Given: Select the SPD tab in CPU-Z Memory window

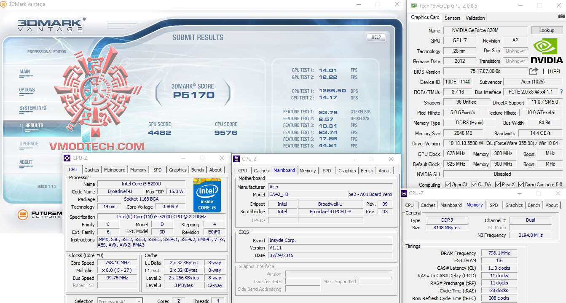Looking at the screenshot, I should (494, 205).
